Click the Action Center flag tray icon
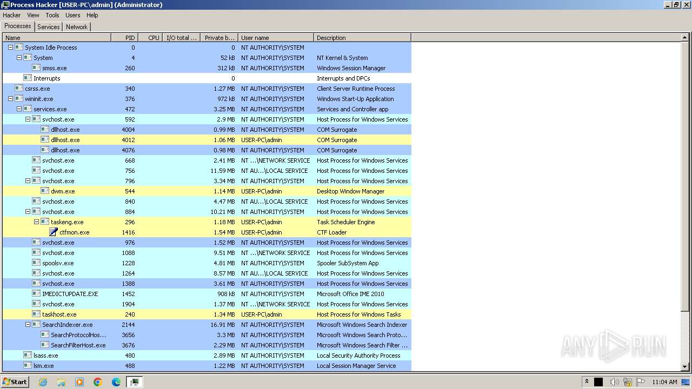The image size is (692, 389). point(641,382)
